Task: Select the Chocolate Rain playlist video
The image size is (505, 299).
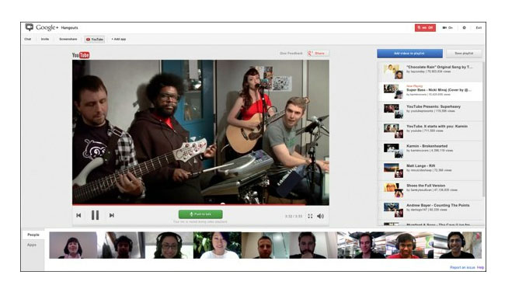Action: coord(430,71)
